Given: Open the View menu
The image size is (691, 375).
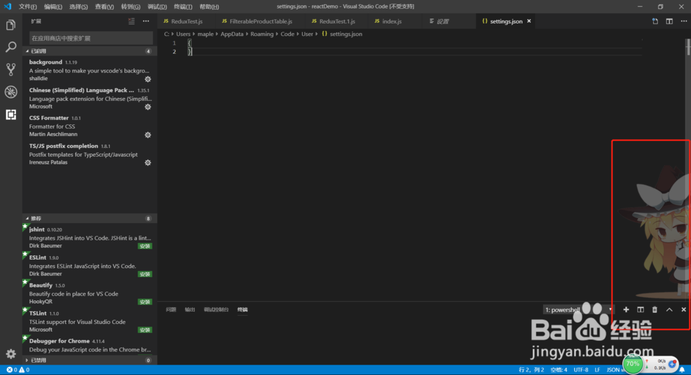Looking at the screenshot, I should pos(104,7).
